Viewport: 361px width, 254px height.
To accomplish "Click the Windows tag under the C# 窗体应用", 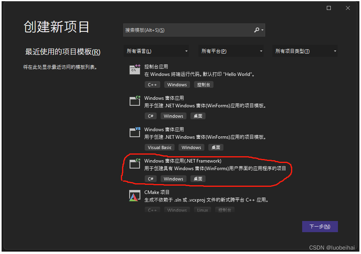I will 173,116.
